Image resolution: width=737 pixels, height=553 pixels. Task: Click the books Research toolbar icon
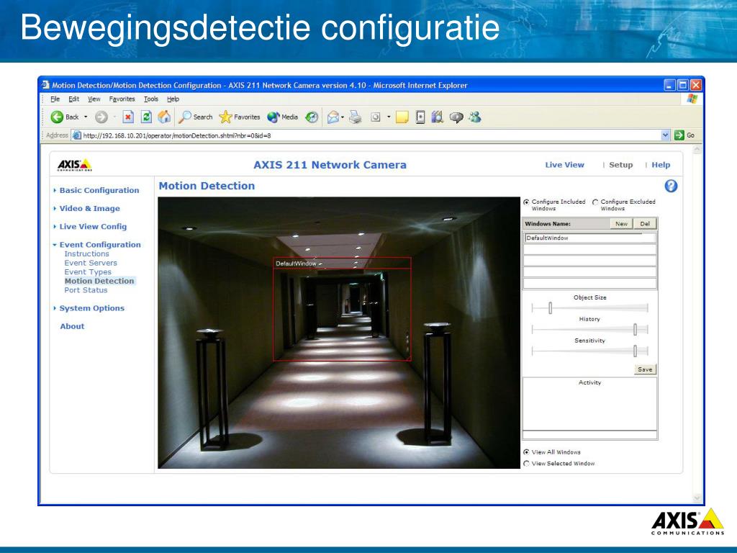[438, 117]
